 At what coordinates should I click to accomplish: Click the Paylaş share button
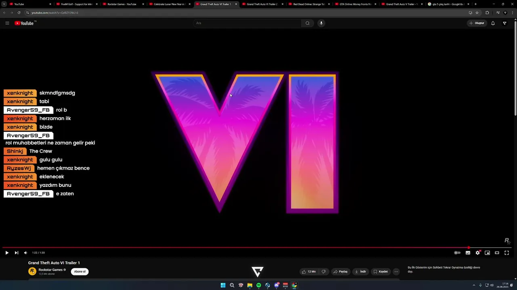point(340,271)
